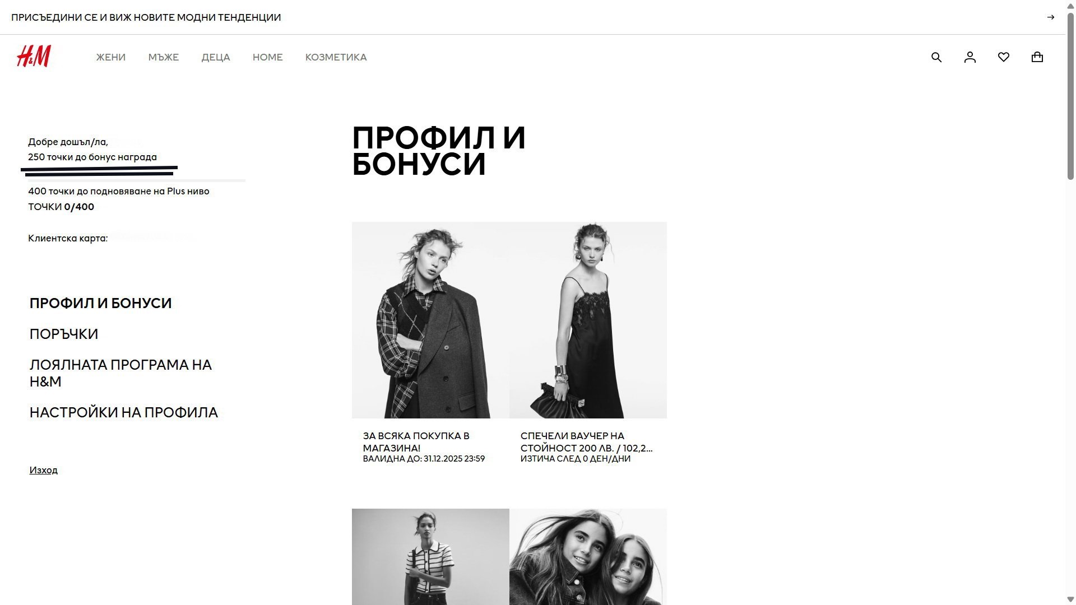1076x605 pixels.
Task: Open НАСТРОЙКИ НА ПРОФИЛА
Action: 124,412
